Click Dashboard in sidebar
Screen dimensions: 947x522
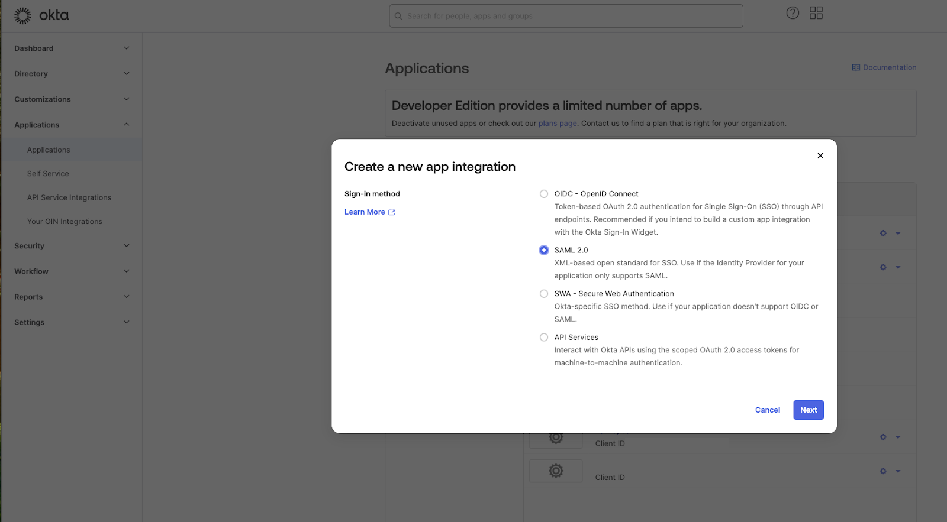34,48
